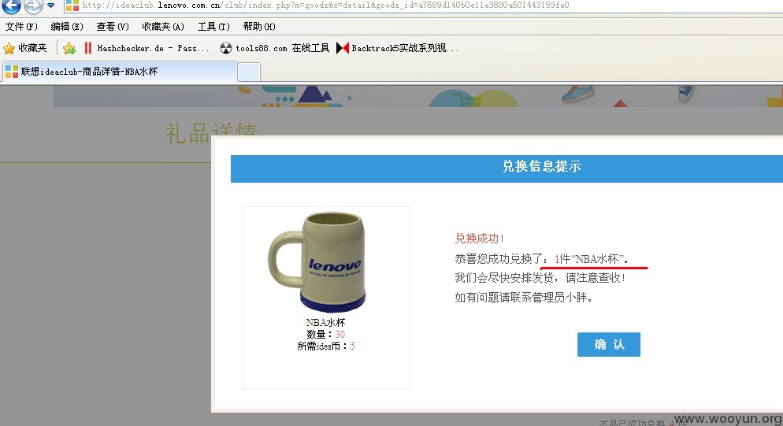Open the 收藏夹(A) menu
The height and width of the screenshot is (426, 783).
tap(163, 27)
